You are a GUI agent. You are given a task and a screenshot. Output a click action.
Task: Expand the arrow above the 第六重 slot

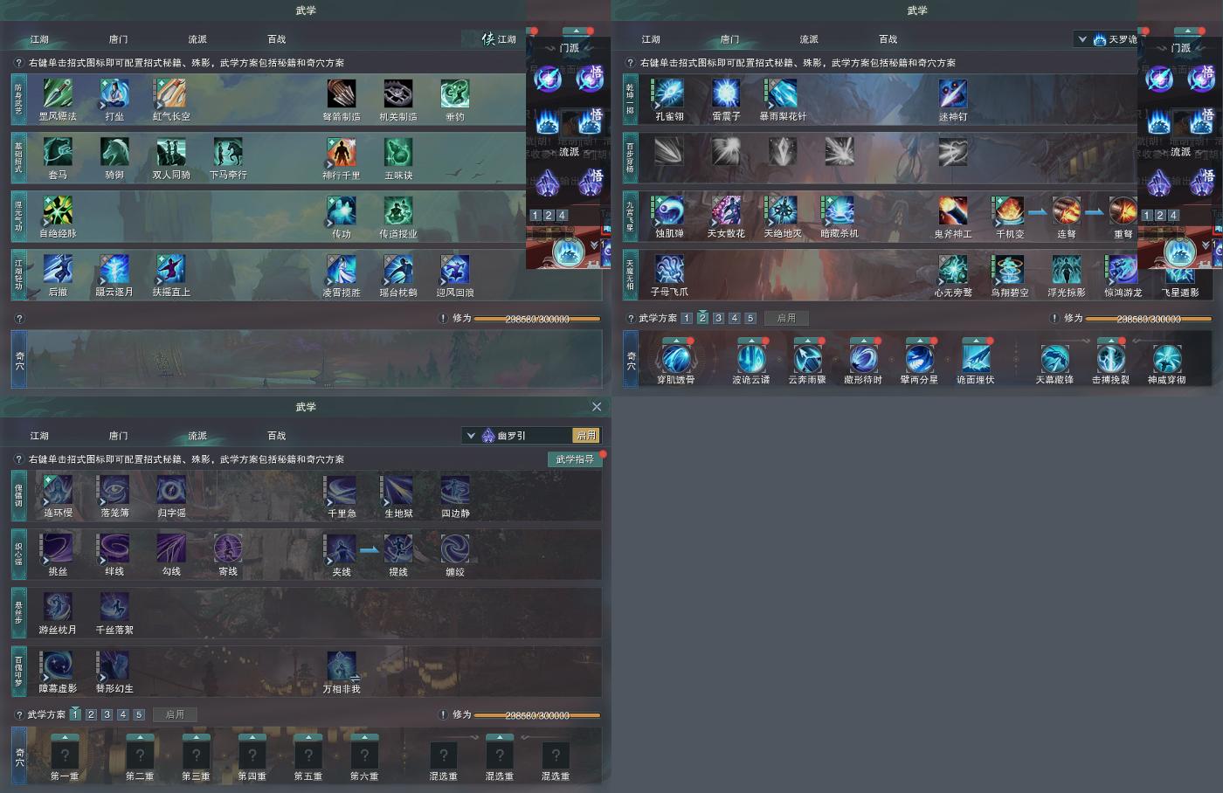click(x=364, y=737)
